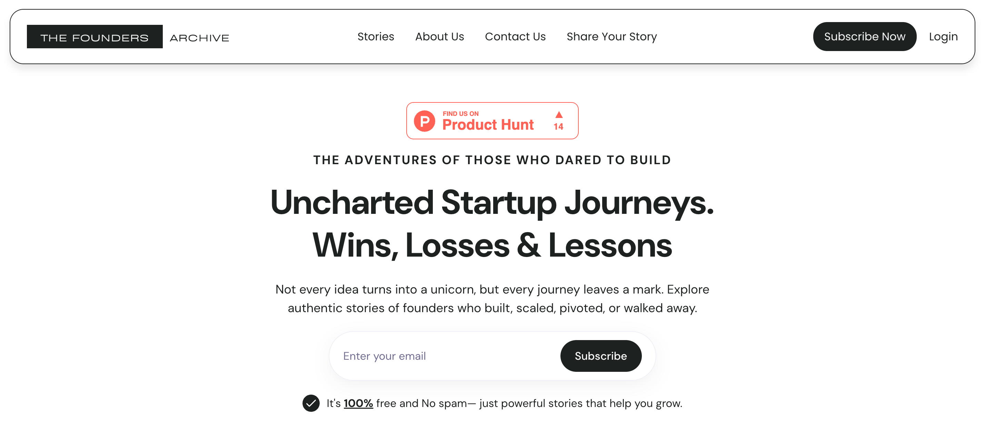985x427 pixels.
Task: Click the black checkmark circle icon
Action: point(311,403)
